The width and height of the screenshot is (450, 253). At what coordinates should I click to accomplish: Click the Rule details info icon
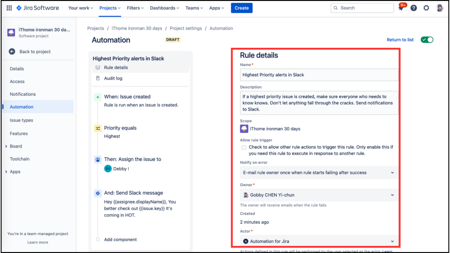pos(98,68)
